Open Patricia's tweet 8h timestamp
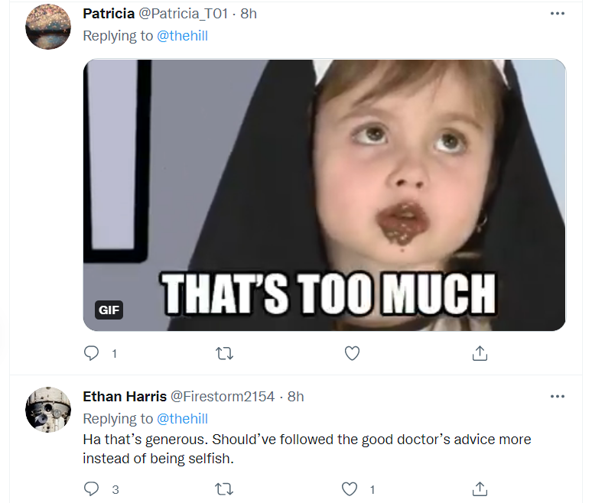The height and width of the screenshot is (503, 592). click(249, 15)
